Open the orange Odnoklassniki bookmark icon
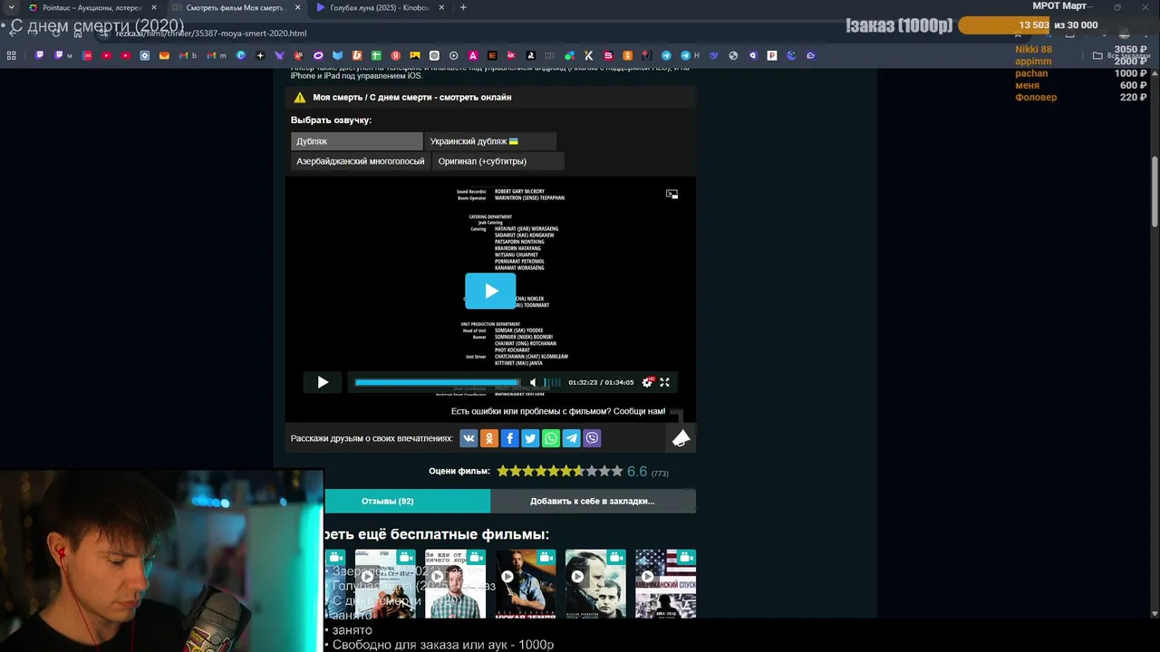The width and height of the screenshot is (1160, 652). pos(627,55)
